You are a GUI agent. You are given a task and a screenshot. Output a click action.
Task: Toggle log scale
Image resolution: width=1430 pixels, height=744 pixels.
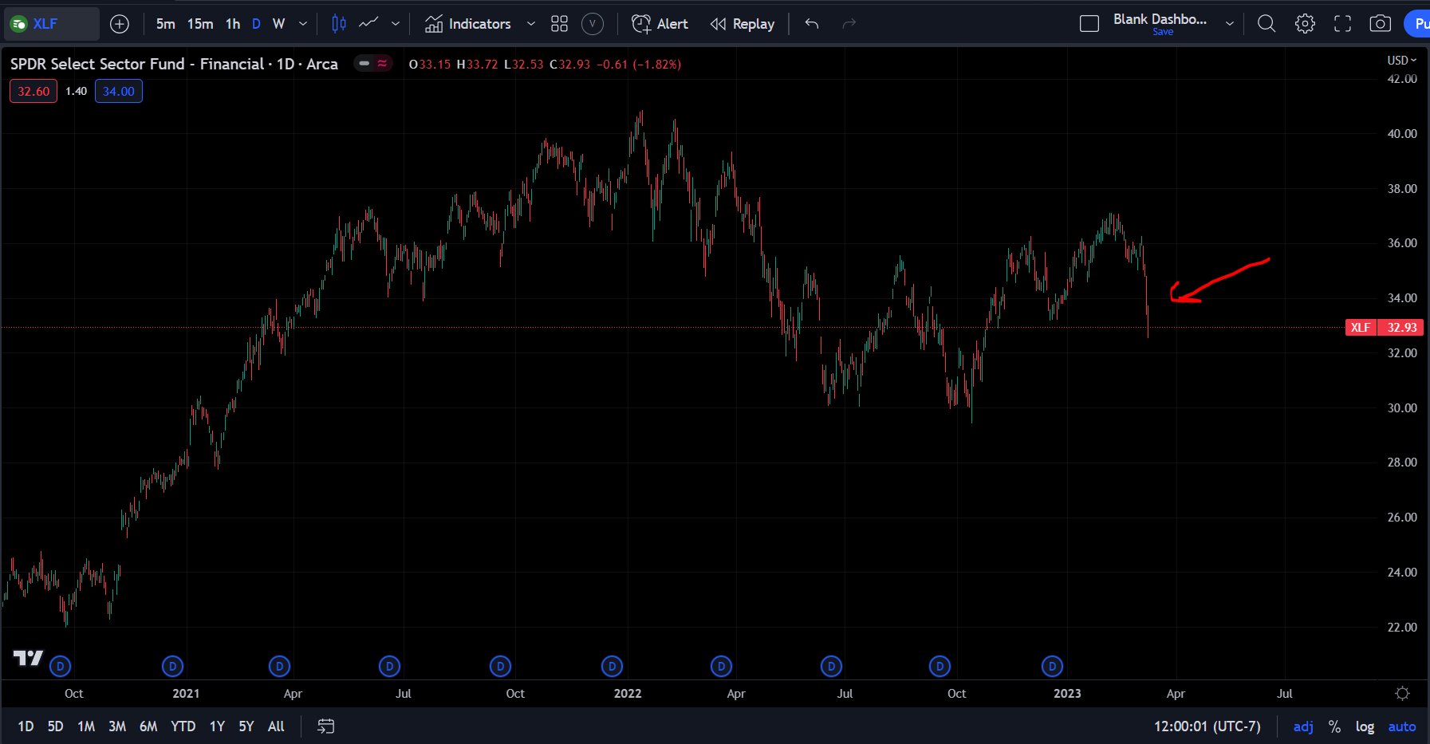(x=1365, y=726)
